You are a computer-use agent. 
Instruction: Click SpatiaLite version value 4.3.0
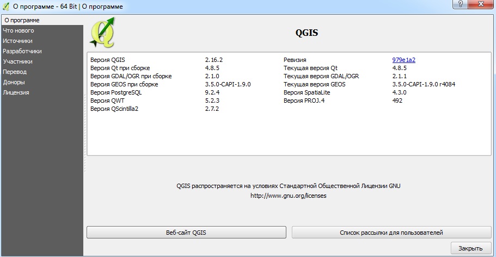tap(400, 92)
